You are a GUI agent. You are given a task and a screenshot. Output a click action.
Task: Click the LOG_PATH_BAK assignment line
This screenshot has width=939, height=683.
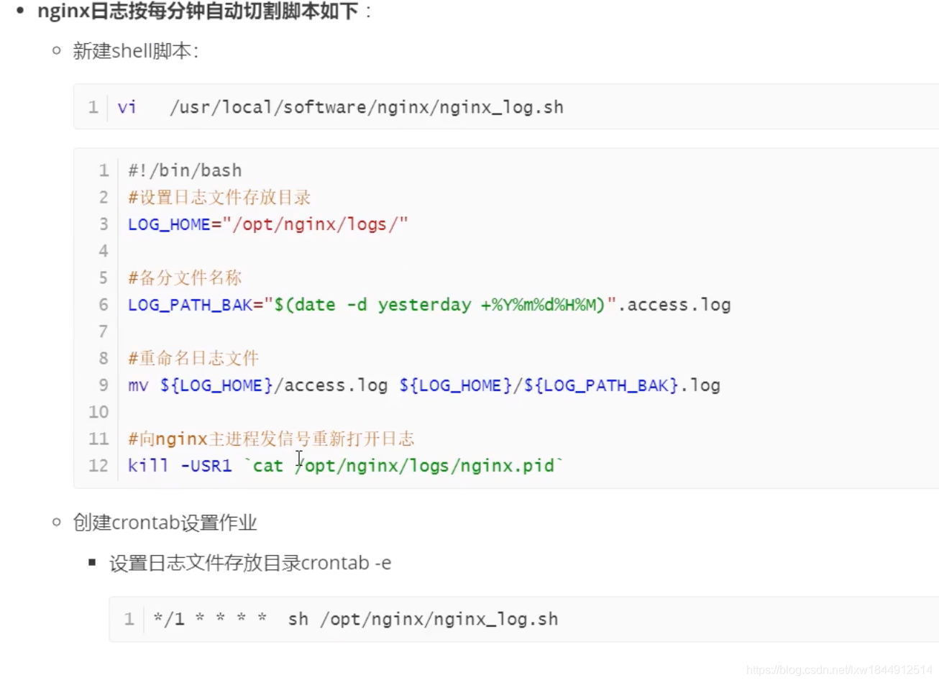(x=429, y=305)
